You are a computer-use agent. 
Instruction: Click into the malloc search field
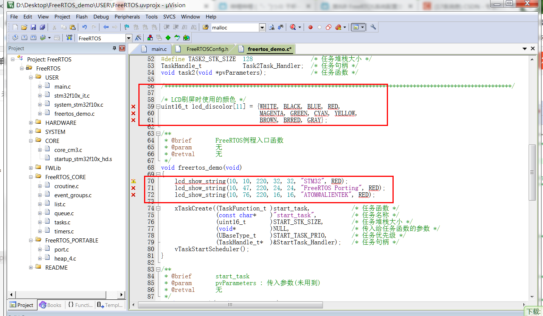pyautogui.click(x=235, y=28)
